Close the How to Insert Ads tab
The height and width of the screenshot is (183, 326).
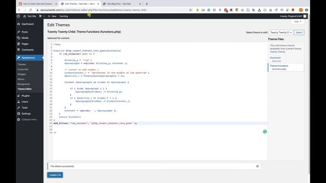pyautogui.click(x=56, y=4)
